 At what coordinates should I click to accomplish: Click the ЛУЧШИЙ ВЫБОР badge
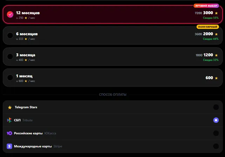(206, 6)
